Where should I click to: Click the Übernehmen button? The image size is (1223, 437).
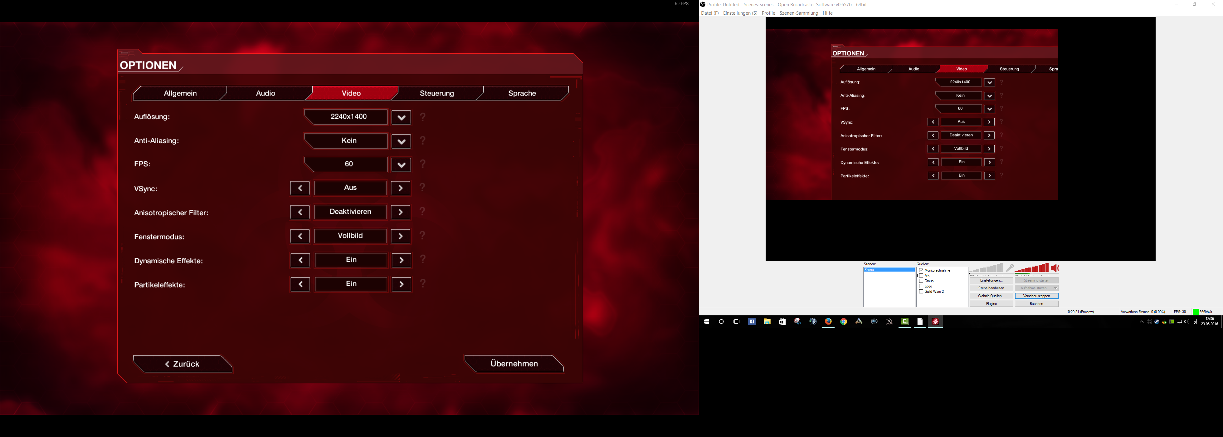[514, 364]
